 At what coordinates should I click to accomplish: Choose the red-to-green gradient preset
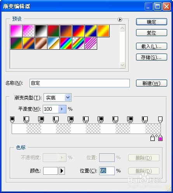[x=54, y=31]
